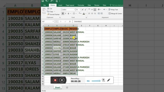Expand the Fill Color palette arrow

pos(81,14)
